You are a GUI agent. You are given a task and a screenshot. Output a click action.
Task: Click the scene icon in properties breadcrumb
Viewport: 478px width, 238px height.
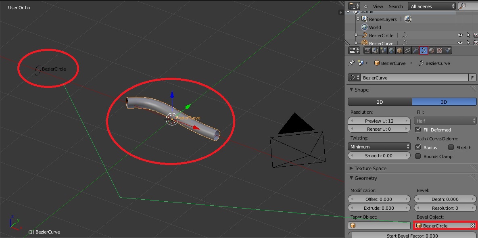click(361, 63)
